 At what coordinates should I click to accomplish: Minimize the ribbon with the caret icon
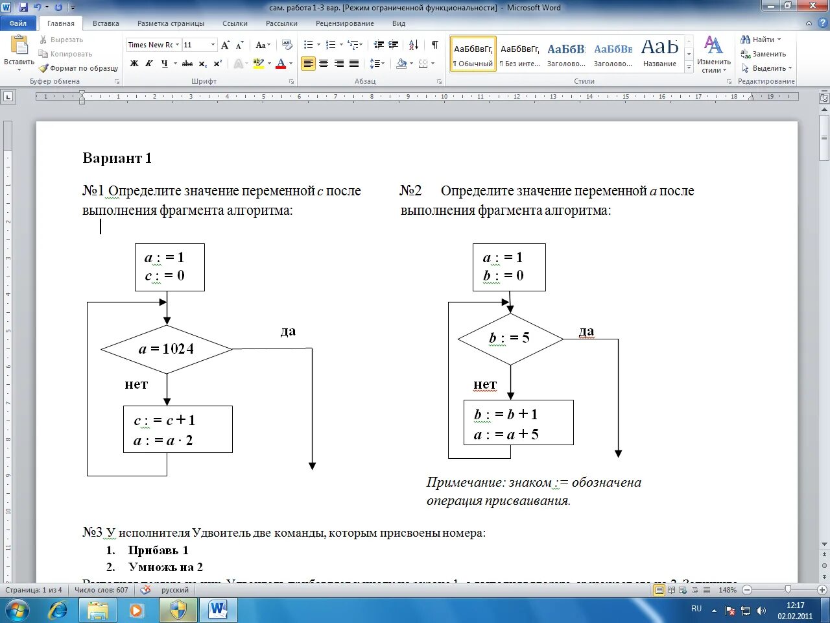(809, 23)
